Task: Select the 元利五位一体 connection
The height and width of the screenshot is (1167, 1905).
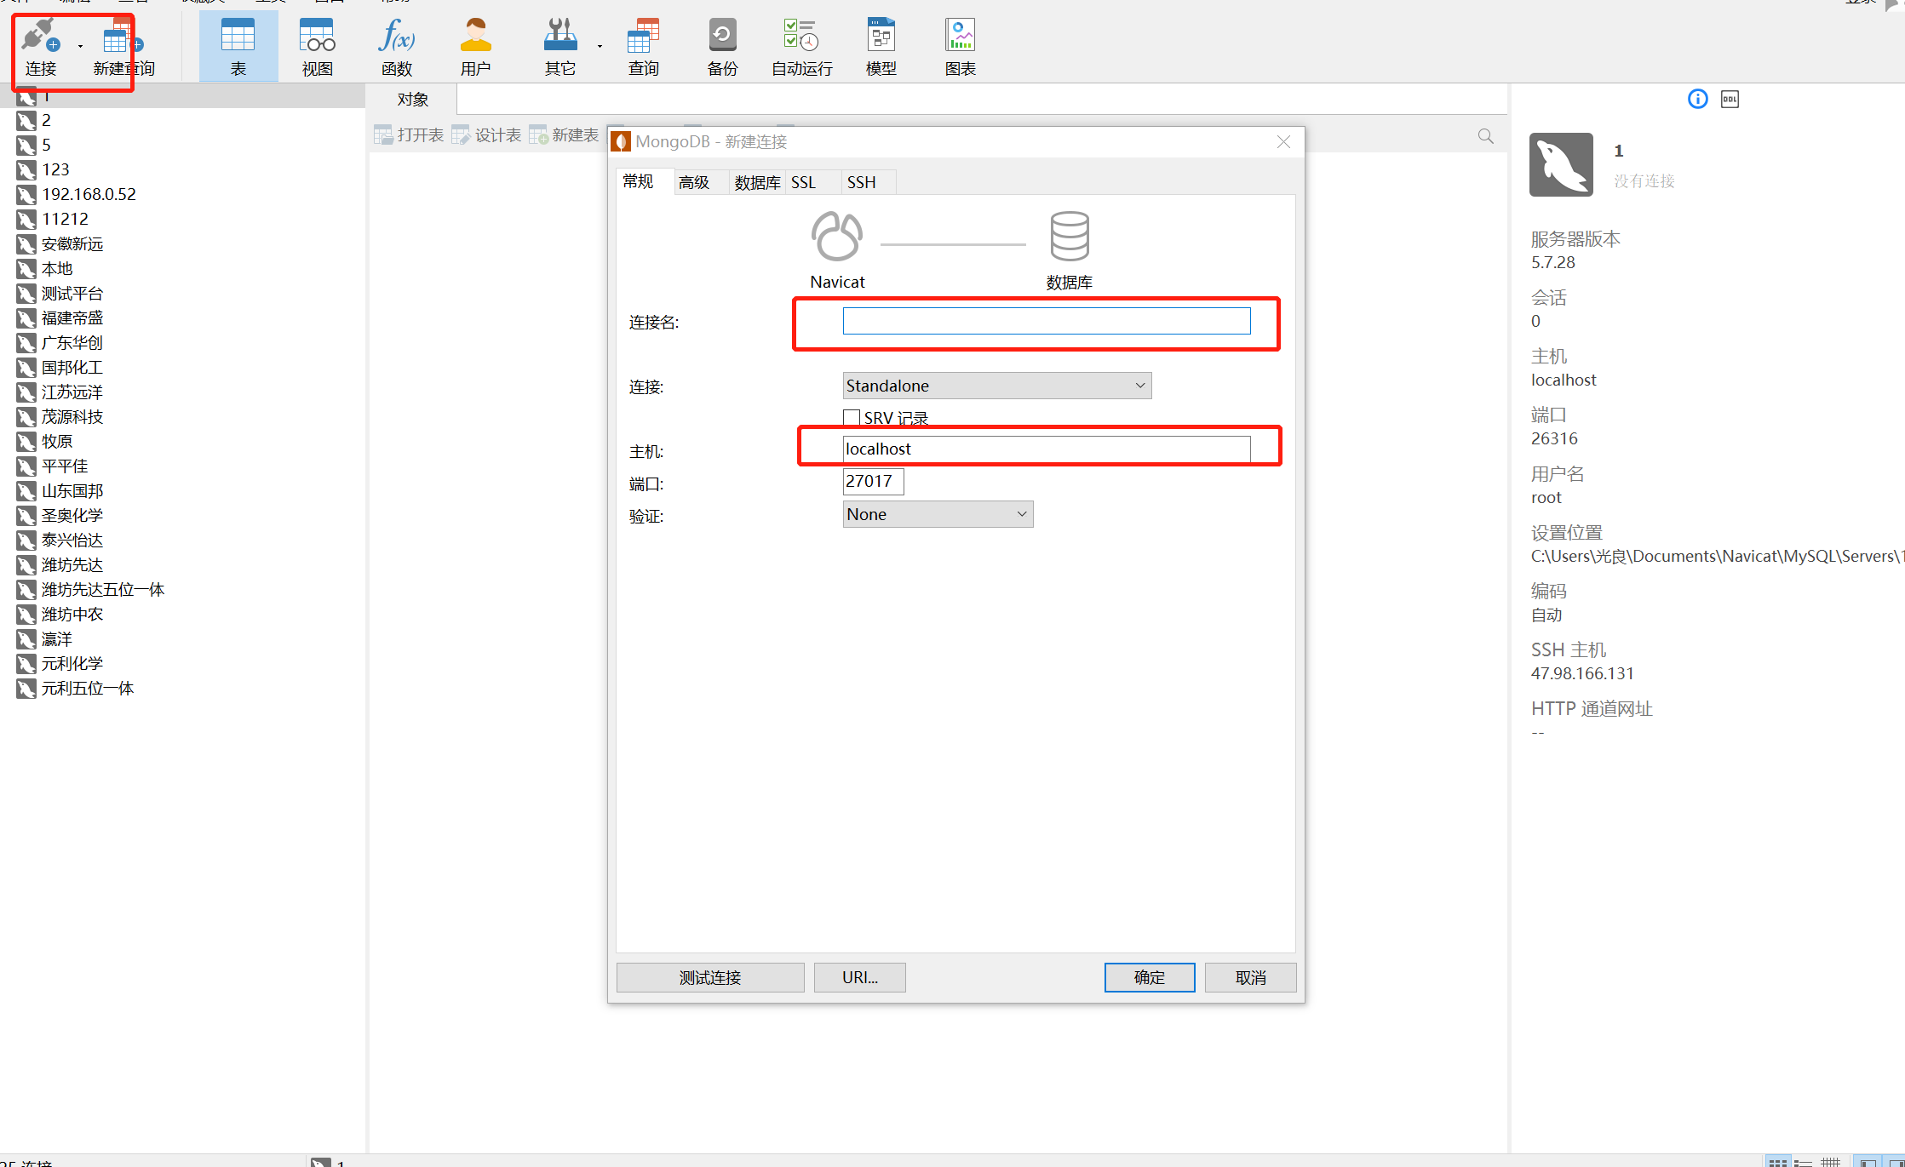Action: 182,688
